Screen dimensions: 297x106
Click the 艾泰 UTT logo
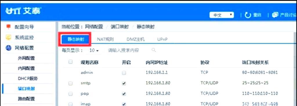pyautogui.click(x=23, y=11)
